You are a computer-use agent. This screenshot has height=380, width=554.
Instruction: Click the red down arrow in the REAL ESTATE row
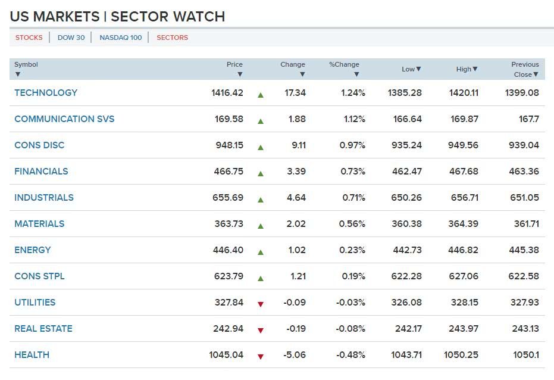coord(260,330)
